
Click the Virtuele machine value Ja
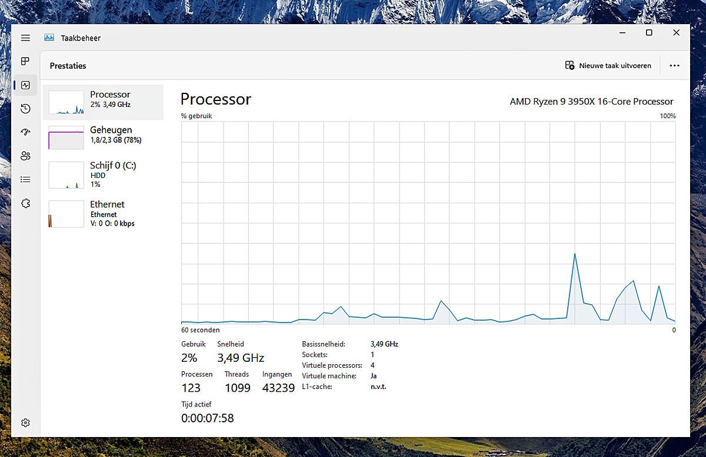pyautogui.click(x=374, y=376)
